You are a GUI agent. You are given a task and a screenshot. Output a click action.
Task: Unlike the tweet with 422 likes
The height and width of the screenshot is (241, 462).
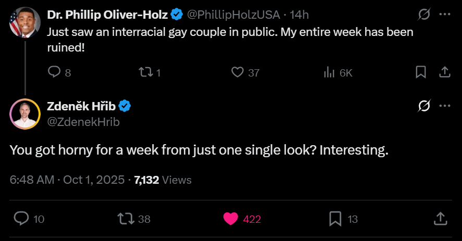[x=231, y=219]
